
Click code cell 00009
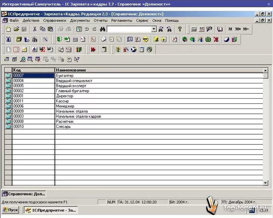point(33,111)
